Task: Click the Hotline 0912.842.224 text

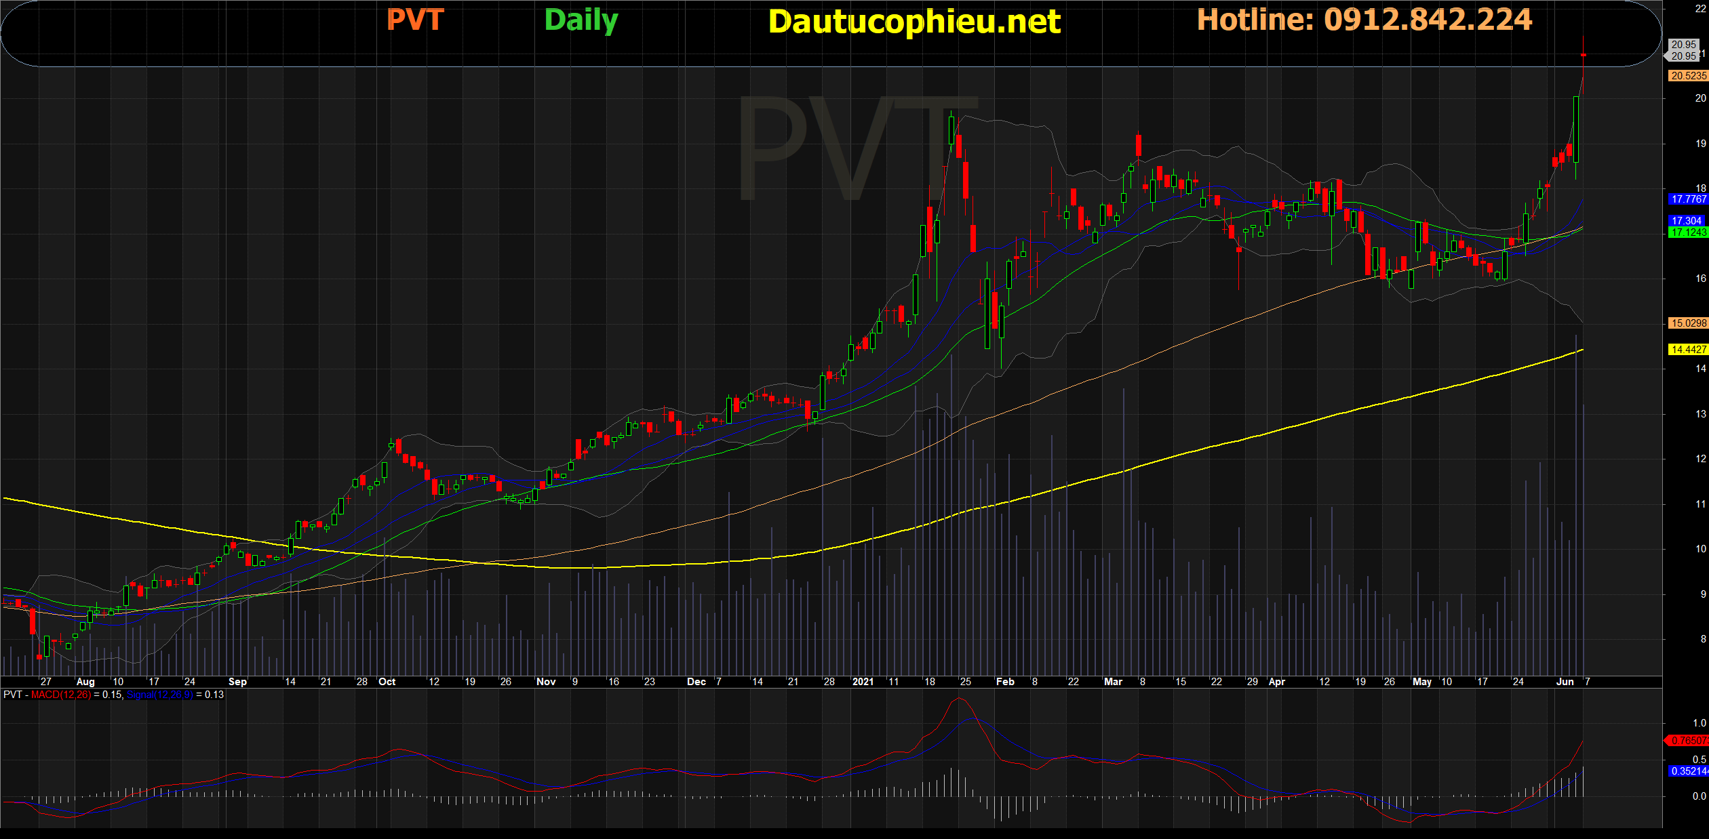Action: click(x=1364, y=20)
